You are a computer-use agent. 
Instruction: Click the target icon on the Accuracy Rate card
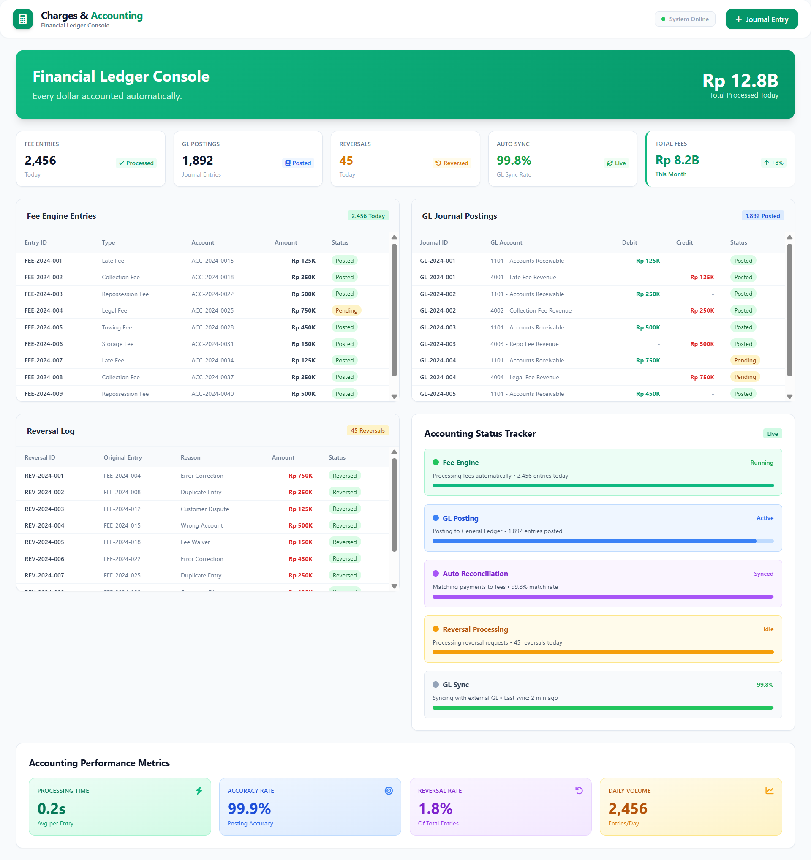pos(389,790)
